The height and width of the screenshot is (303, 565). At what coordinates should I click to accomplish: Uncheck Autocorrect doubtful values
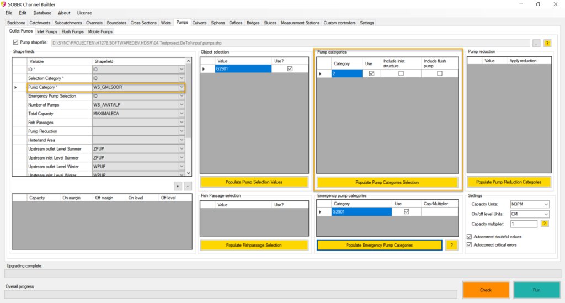coord(469,237)
